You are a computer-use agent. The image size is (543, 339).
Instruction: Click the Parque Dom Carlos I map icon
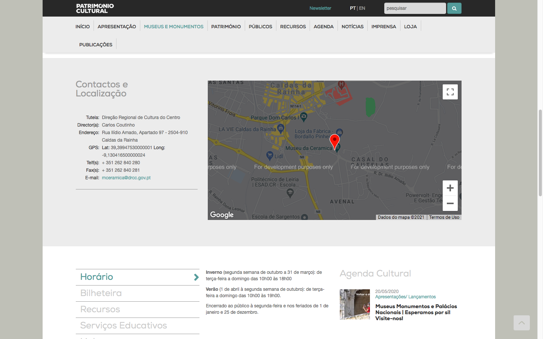(304, 117)
